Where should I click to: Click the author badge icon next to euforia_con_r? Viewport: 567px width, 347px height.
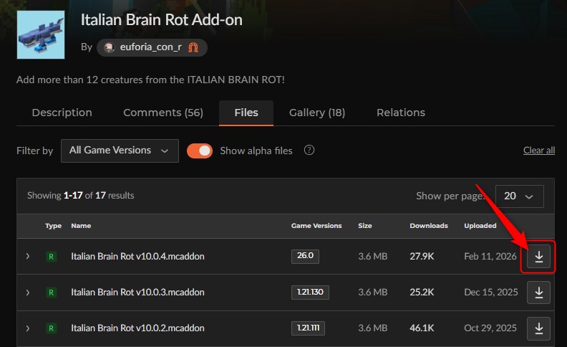[x=193, y=47]
